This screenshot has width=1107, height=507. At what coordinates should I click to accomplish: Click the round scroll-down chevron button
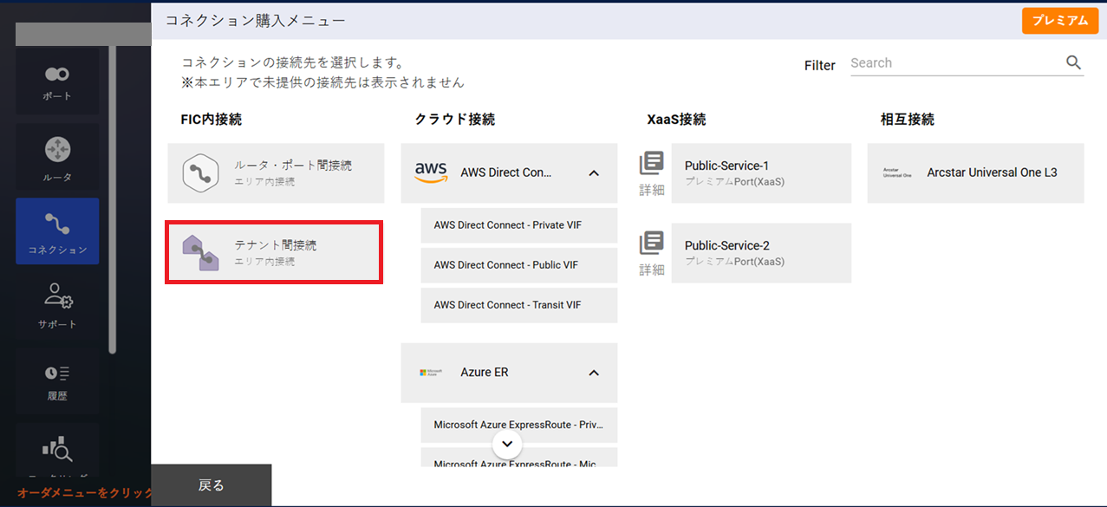click(507, 445)
